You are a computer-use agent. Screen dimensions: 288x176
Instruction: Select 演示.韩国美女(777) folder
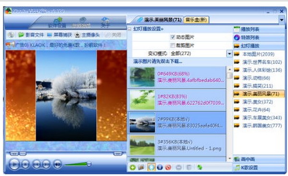click(x=258, y=126)
